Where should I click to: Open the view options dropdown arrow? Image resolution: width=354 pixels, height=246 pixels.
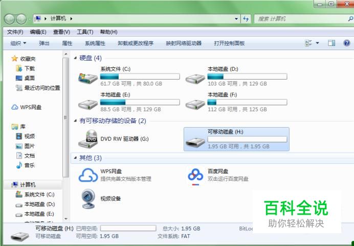pos(317,43)
